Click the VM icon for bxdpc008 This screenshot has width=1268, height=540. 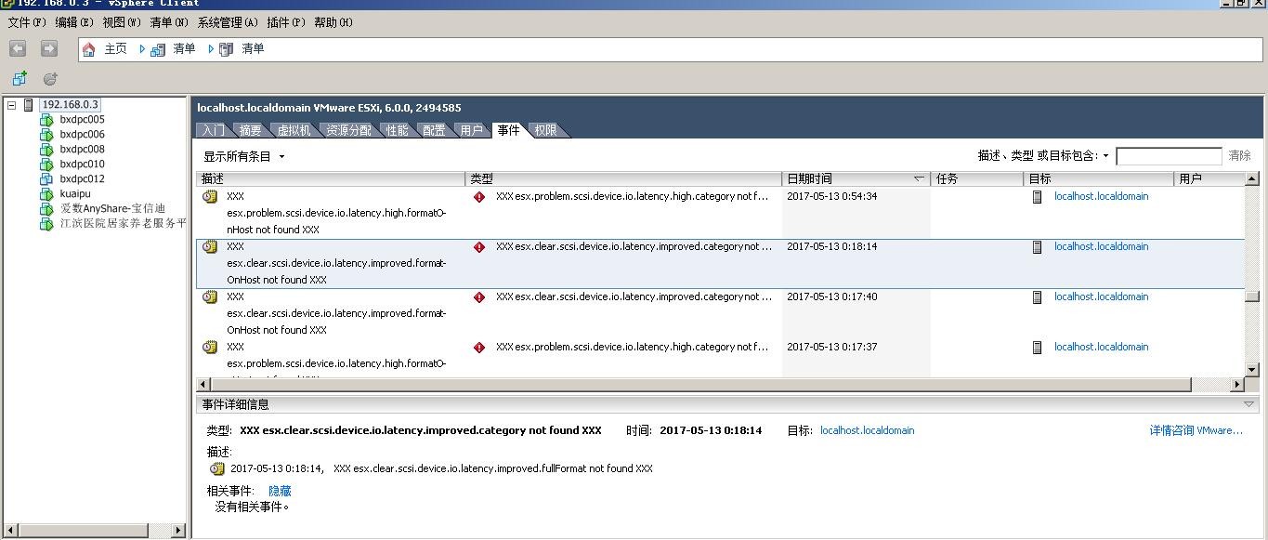46,150
